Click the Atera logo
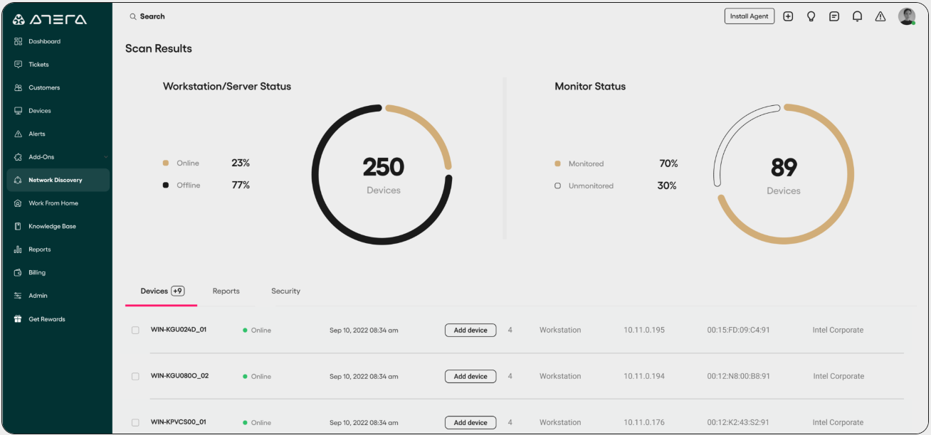Screen dimensions: 931x435 click(x=49, y=19)
